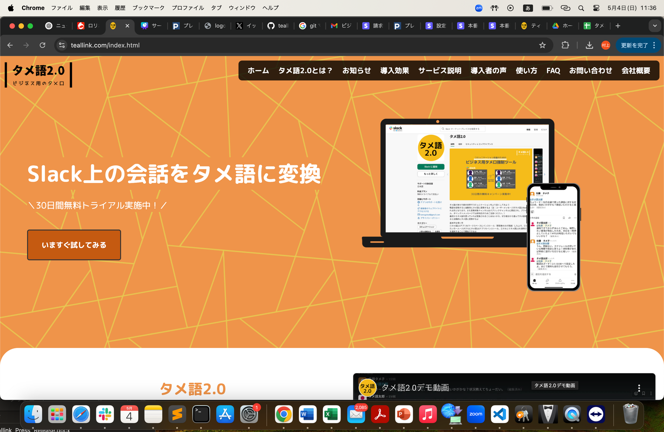The width and height of the screenshot is (664, 432).
Task: Open System Settings from the Dock
Action: tap(249, 414)
